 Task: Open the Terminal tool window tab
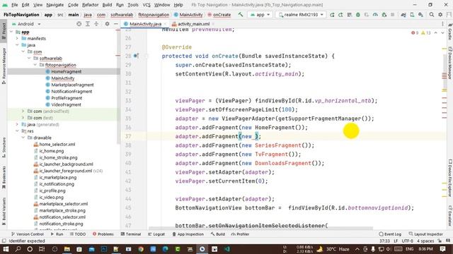click(x=131, y=234)
